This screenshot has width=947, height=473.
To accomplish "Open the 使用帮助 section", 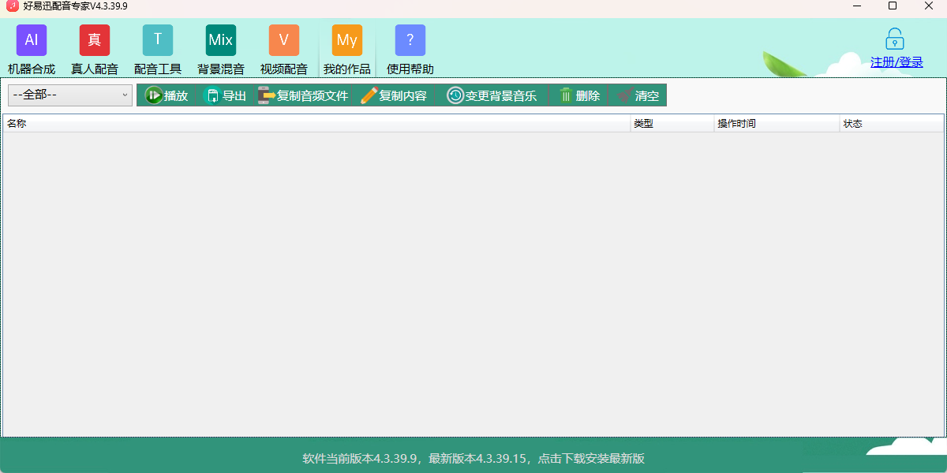I will pos(410,47).
